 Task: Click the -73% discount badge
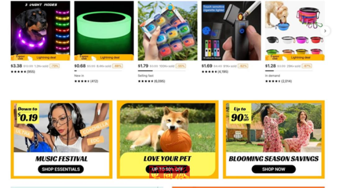tap(55, 66)
